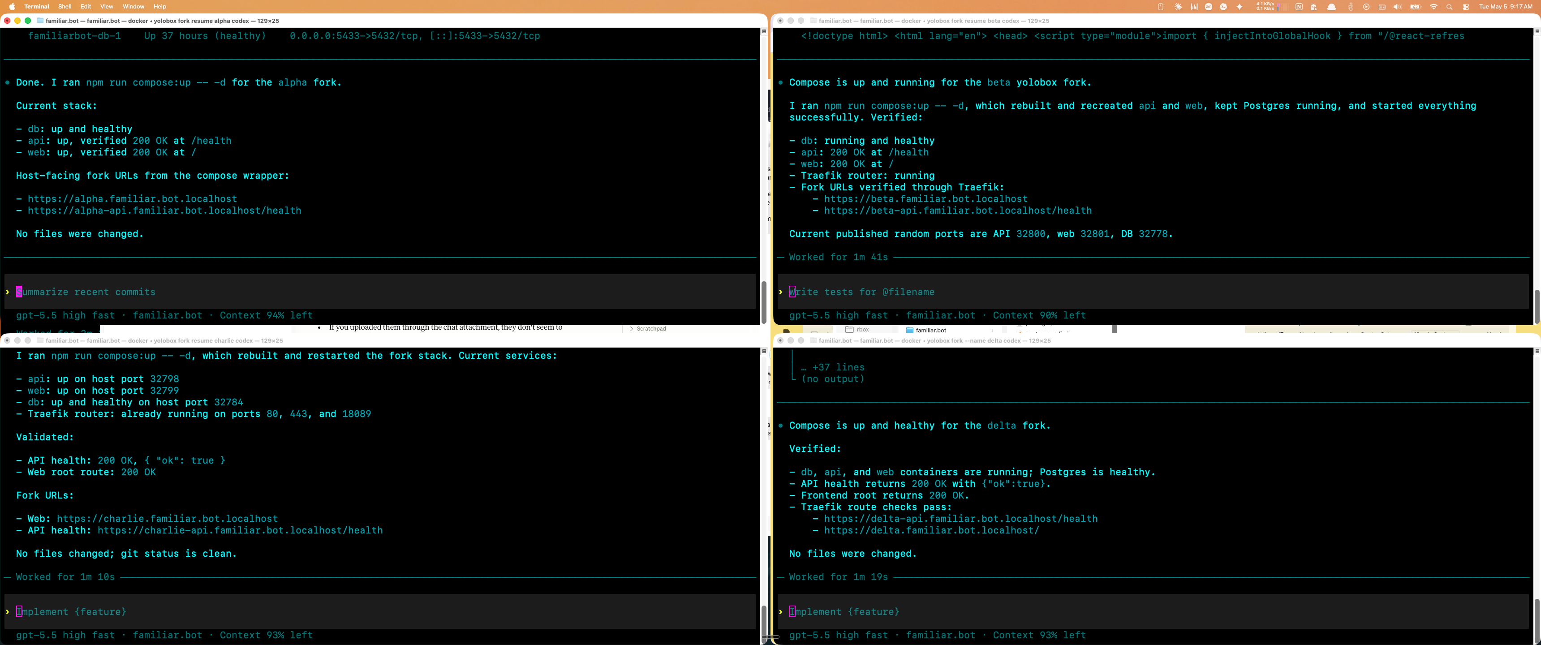
Task: Open the charlie-api health URL
Action: pyautogui.click(x=240, y=530)
